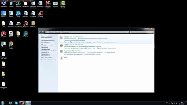Click the Удаление гаджетов link
The height and width of the screenshot is (105, 187).
(110, 52)
